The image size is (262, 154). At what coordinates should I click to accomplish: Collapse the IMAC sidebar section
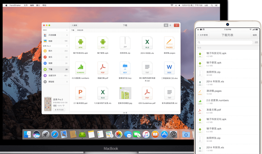click(x=67, y=30)
